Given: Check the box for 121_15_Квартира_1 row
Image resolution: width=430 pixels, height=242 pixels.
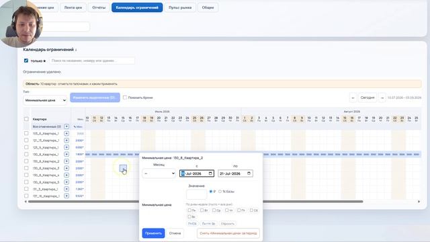Looking at the screenshot, I should pyautogui.click(x=26, y=140).
